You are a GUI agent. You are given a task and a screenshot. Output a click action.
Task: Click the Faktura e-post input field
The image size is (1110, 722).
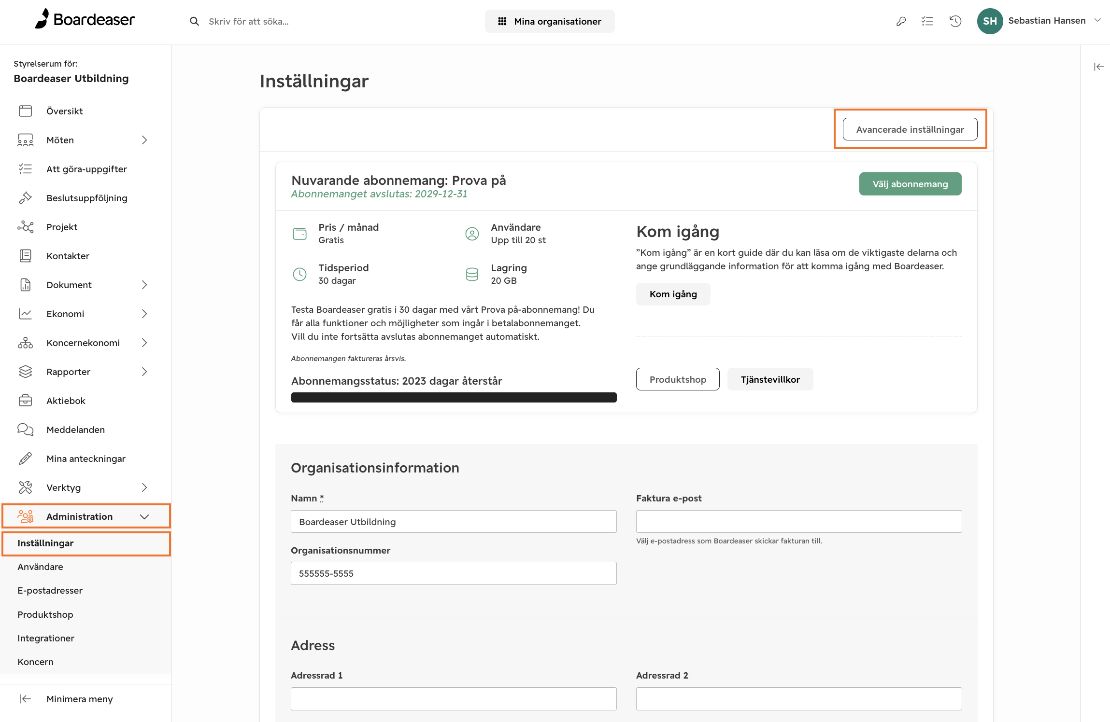click(799, 522)
